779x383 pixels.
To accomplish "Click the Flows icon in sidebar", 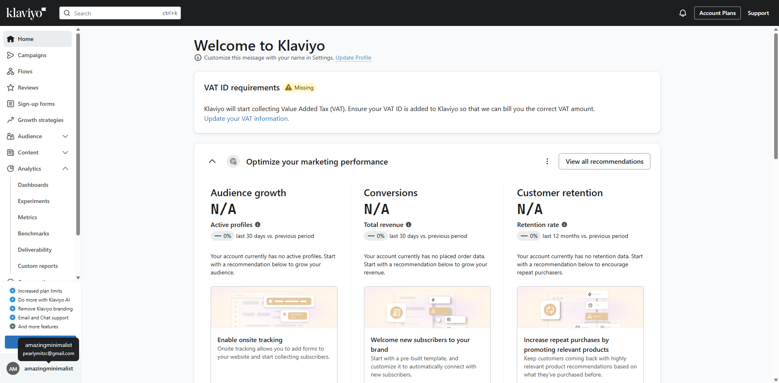I will pos(11,71).
